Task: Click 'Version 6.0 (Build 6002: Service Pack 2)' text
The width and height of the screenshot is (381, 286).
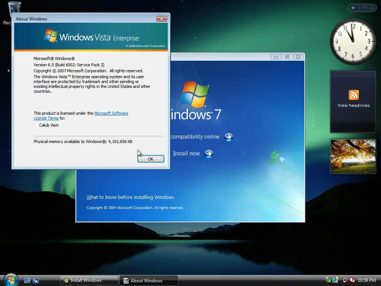Action: [x=69, y=65]
